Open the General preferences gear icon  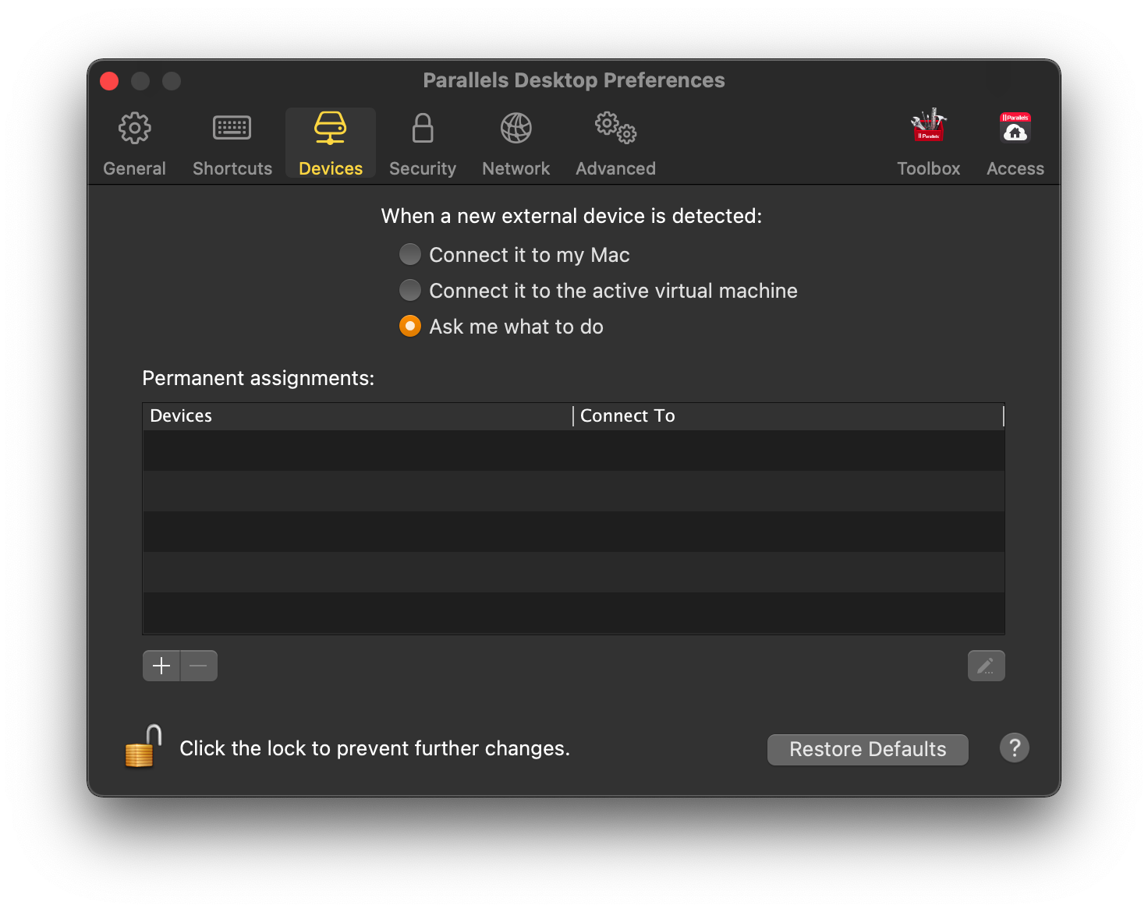click(x=134, y=129)
